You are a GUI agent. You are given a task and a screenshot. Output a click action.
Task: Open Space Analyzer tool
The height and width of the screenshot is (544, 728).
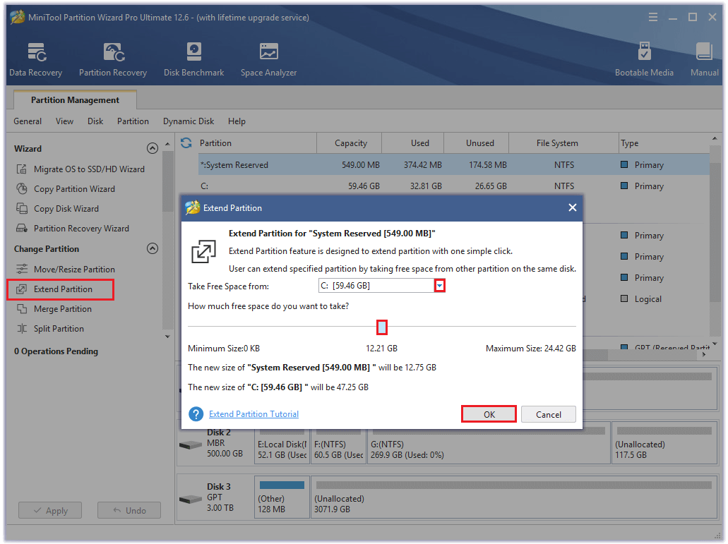pyautogui.click(x=268, y=59)
